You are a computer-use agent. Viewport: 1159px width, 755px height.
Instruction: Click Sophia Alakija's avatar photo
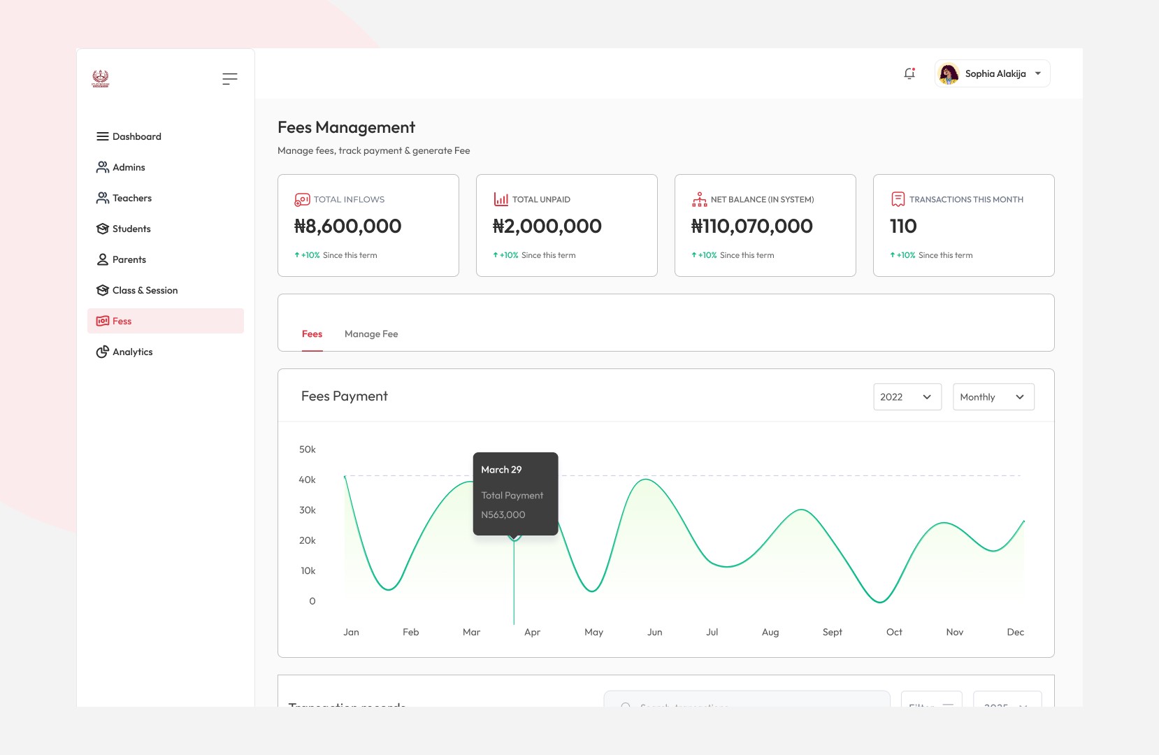(949, 73)
